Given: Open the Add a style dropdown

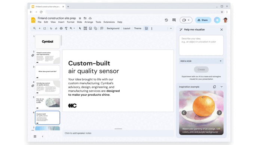Looking at the screenshot, I should click(201, 61).
